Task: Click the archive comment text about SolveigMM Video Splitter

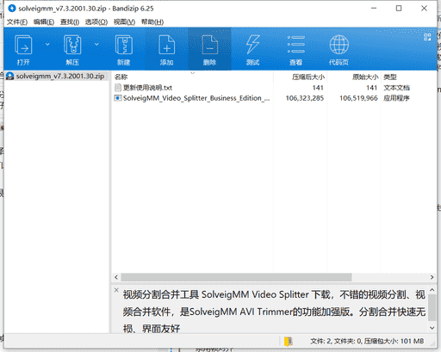Action: pos(274,312)
